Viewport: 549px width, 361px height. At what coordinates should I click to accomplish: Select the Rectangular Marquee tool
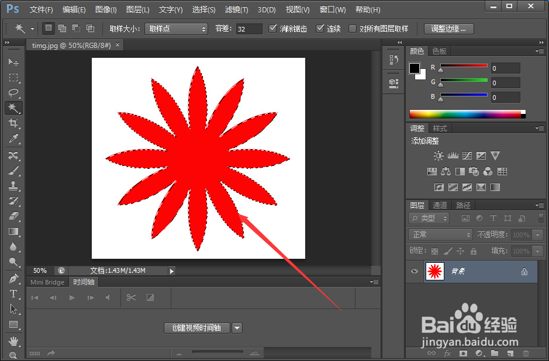[x=13, y=77]
